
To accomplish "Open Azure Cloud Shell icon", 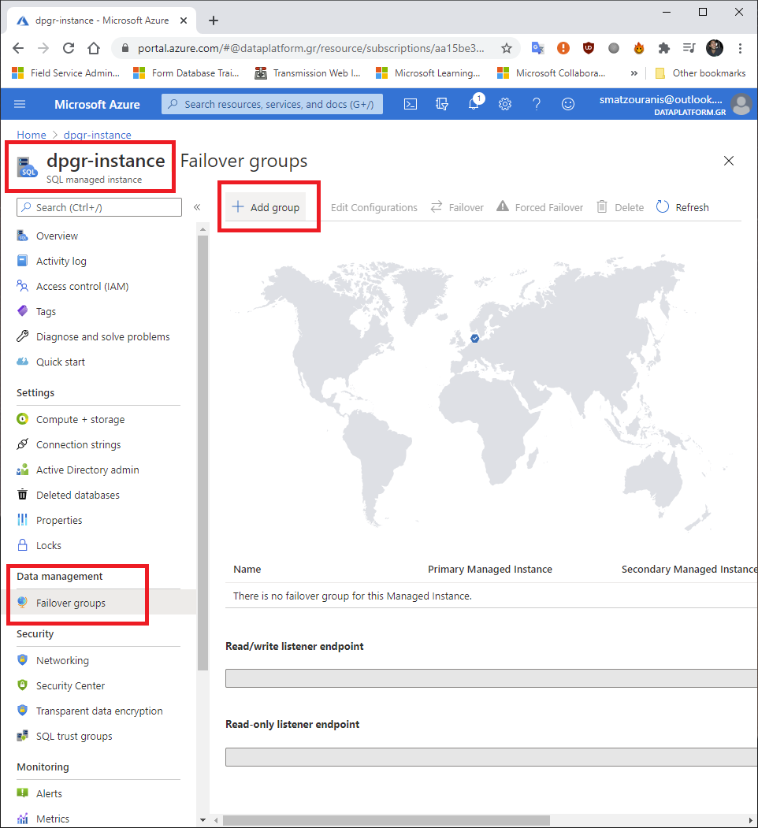I will (x=410, y=104).
